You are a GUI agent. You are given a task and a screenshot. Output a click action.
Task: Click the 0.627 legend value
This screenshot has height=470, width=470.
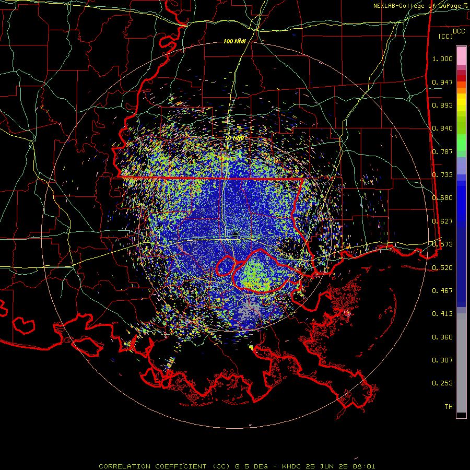coord(442,221)
